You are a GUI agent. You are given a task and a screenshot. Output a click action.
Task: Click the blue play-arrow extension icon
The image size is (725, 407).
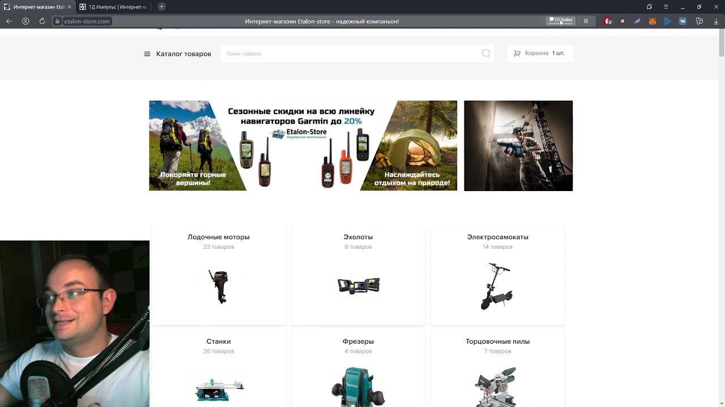(x=668, y=21)
